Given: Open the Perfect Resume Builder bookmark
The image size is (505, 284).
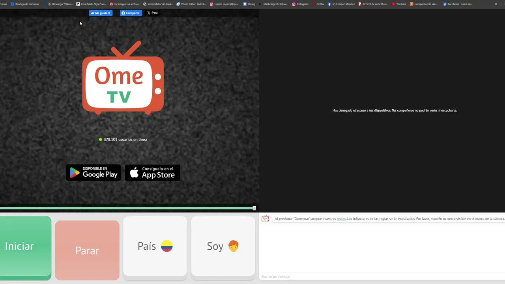Looking at the screenshot, I should (373, 4).
